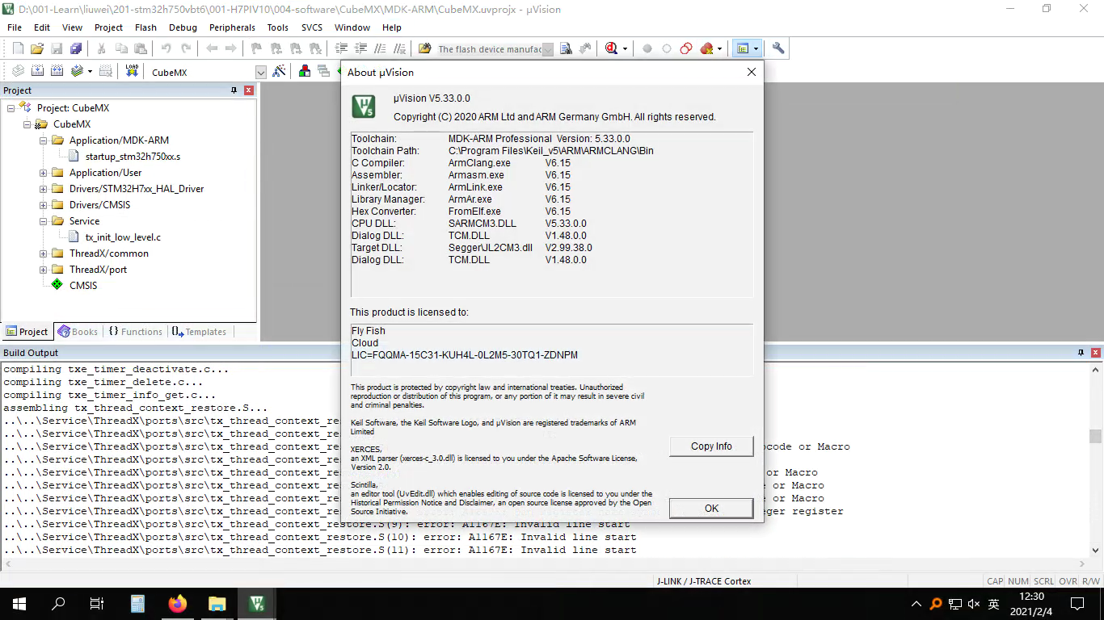Click the Build Output vertical scrollbar thumb
This screenshot has width=1104, height=620.
(x=1095, y=437)
